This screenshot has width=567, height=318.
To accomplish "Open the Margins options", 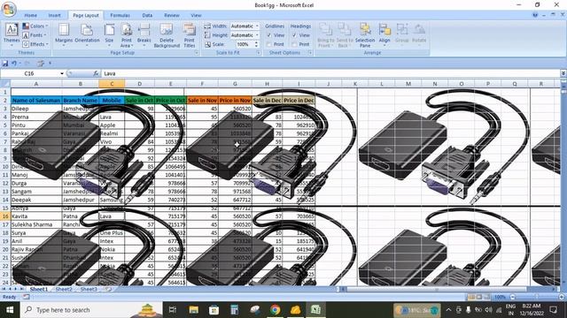I will 64,35.
